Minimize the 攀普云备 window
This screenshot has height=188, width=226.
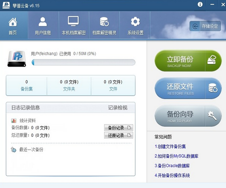212,4
